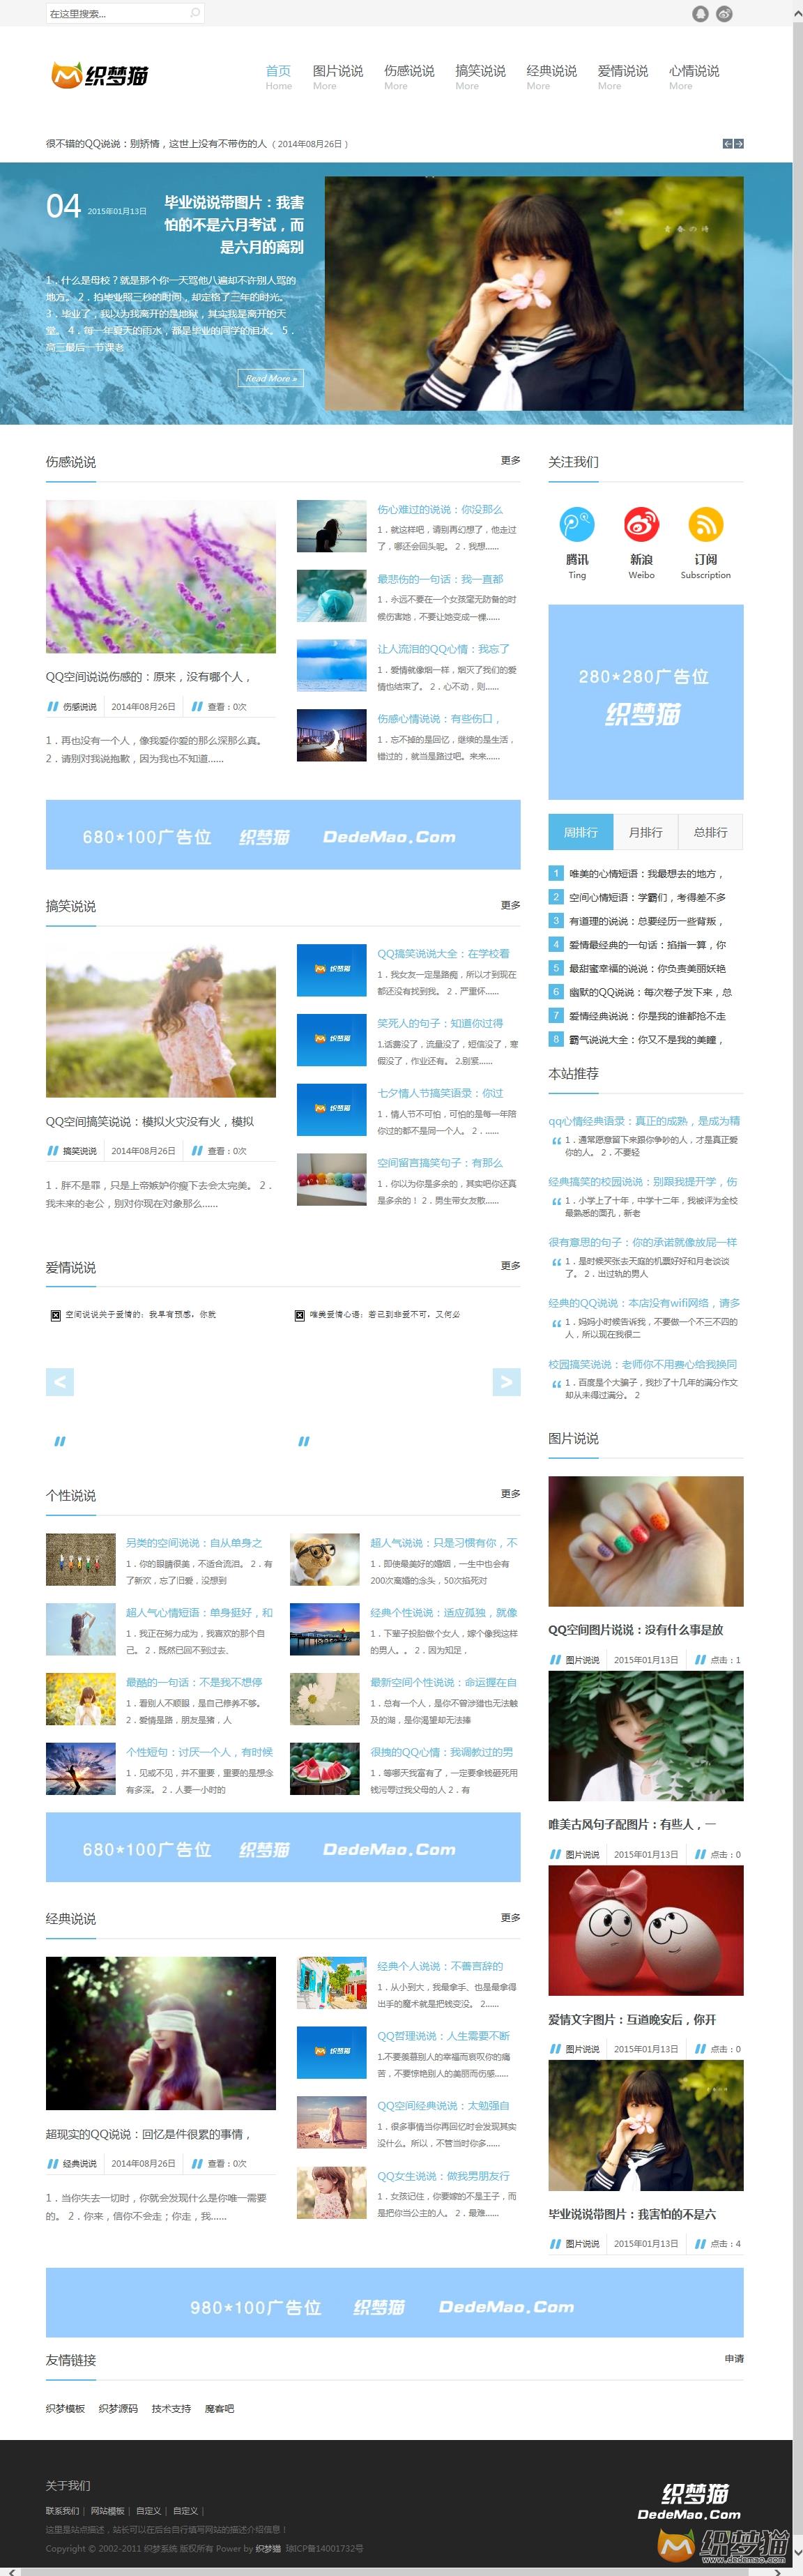Click next arrow in 爱情说说 carousel
The height and width of the screenshot is (2576, 803).
506,1382
